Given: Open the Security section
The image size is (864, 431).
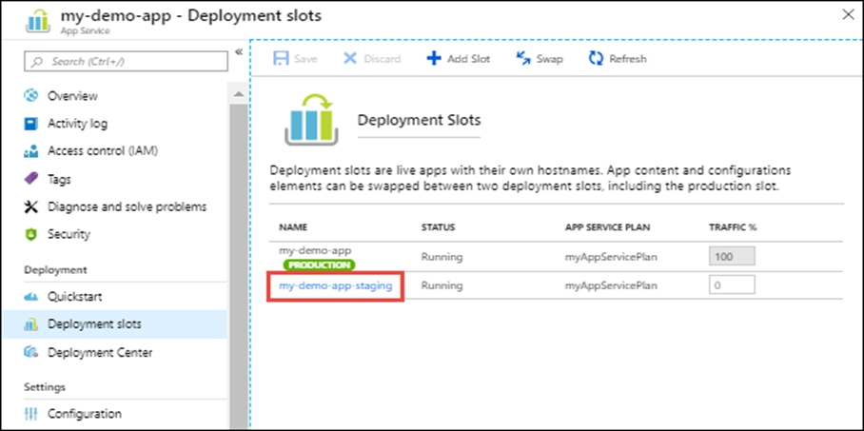Looking at the screenshot, I should click(69, 234).
